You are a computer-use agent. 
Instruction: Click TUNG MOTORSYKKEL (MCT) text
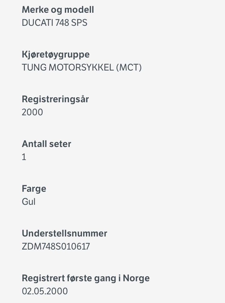pos(82,68)
